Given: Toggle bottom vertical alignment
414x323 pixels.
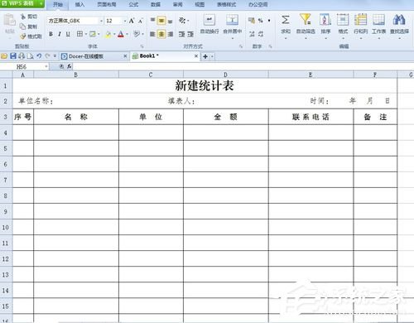Looking at the screenshot, I should point(170,21).
